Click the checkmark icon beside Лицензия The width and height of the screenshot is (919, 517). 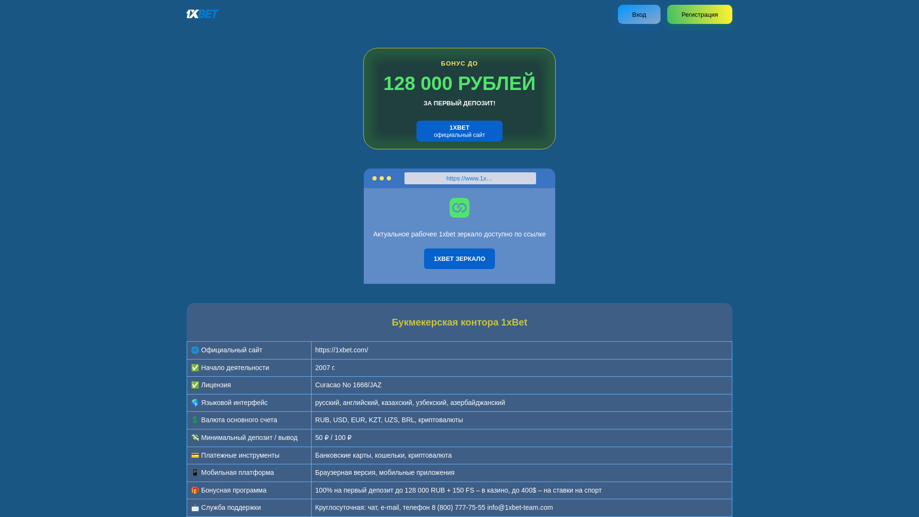pyautogui.click(x=195, y=385)
